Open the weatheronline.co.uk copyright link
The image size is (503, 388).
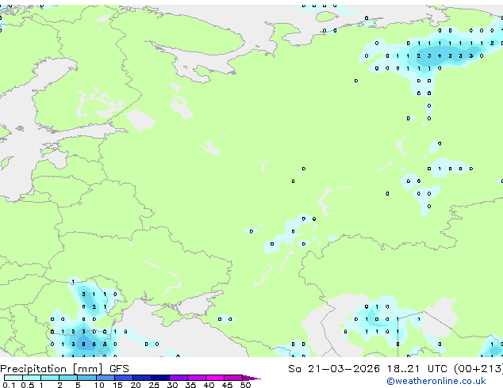[436, 381]
